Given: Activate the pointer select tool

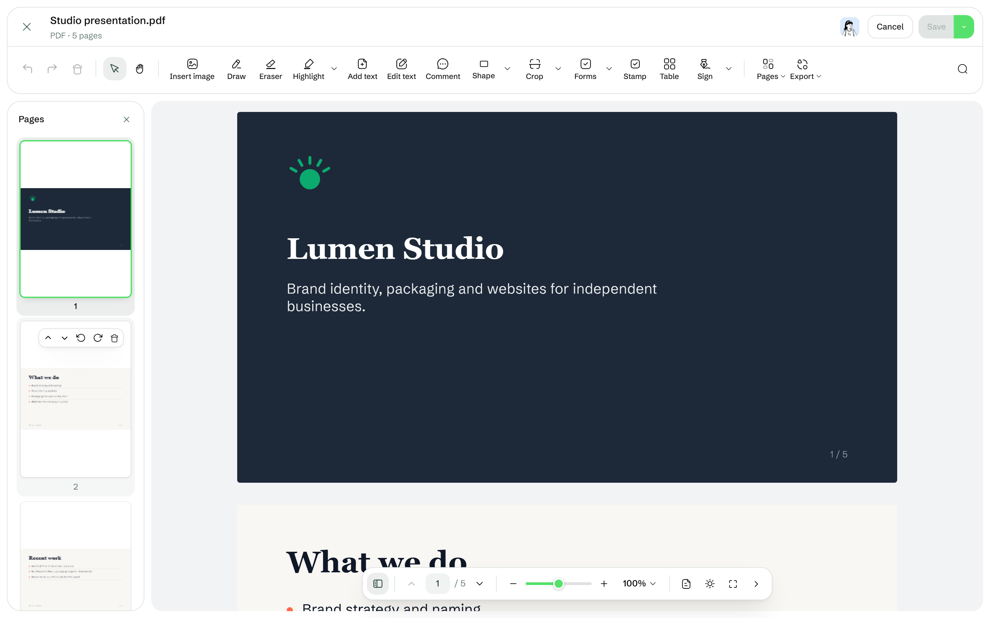Looking at the screenshot, I should click(114, 69).
